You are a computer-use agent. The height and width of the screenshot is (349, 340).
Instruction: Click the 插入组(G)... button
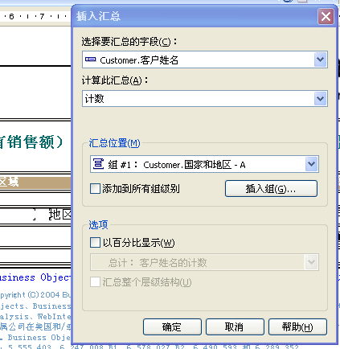(271, 189)
